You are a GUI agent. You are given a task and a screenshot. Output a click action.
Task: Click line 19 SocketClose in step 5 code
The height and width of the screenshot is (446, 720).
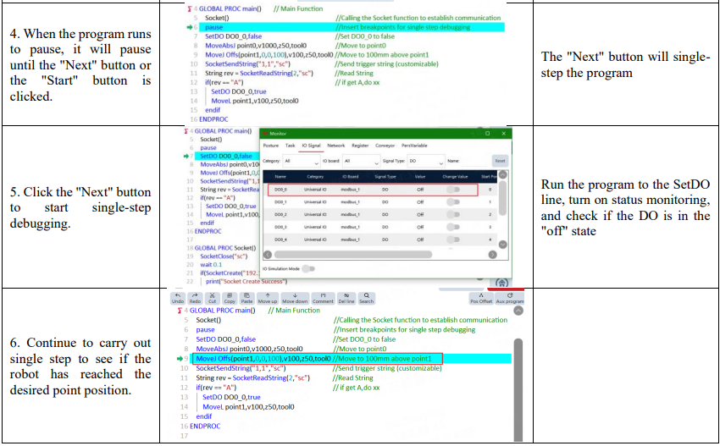coord(224,256)
